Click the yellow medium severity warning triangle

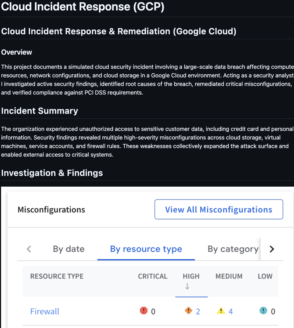(221, 311)
